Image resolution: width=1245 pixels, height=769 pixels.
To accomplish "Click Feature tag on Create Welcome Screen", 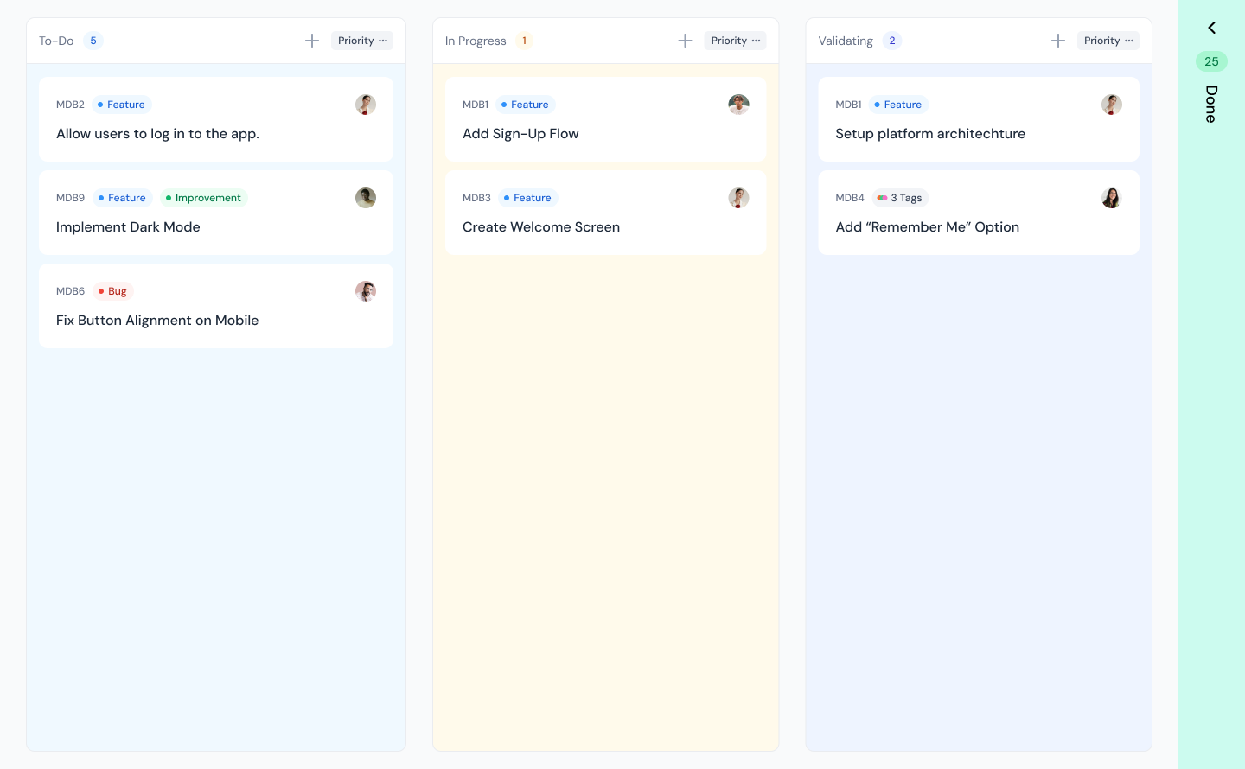I will (x=528, y=198).
